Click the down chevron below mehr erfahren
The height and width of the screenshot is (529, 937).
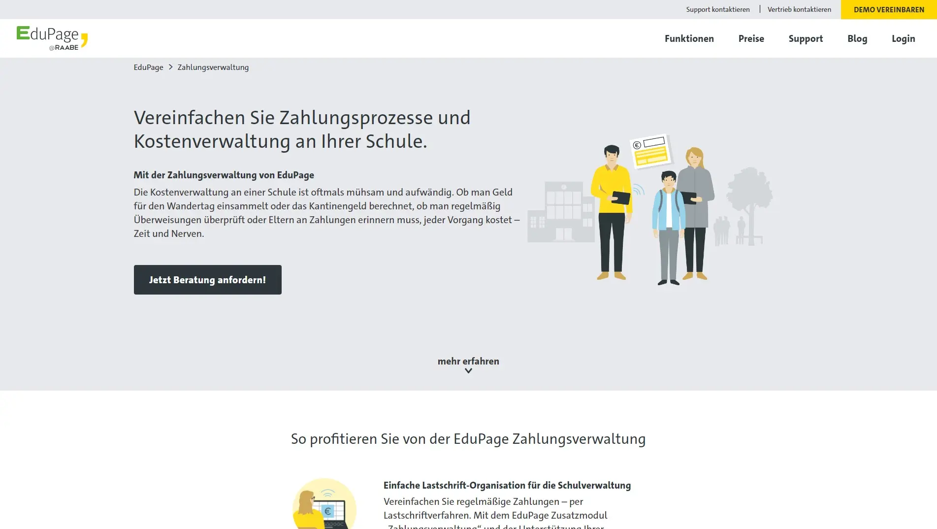[x=468, y=371]
